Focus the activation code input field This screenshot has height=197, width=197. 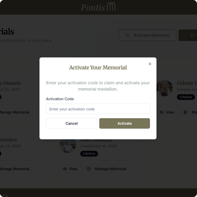click(98, 109)
